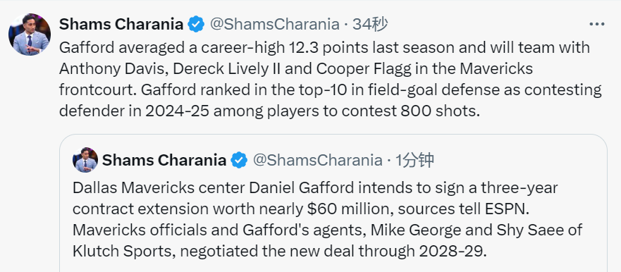The image size is (621, 272).
Task: Click Shams Charania's name in the quoted tweet
Action: click(x=164, y=161)
